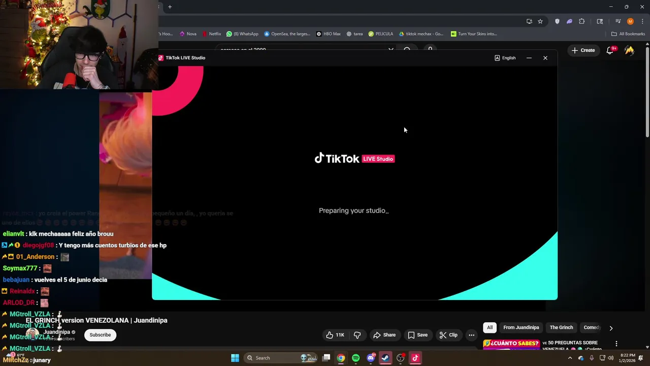Open the PELICULA bookmark

coord(381,34)
